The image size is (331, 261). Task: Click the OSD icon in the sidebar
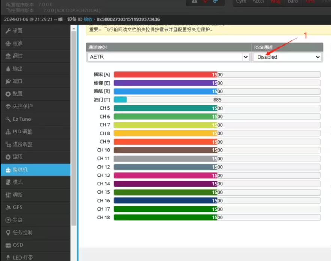[x=8, y=245]
